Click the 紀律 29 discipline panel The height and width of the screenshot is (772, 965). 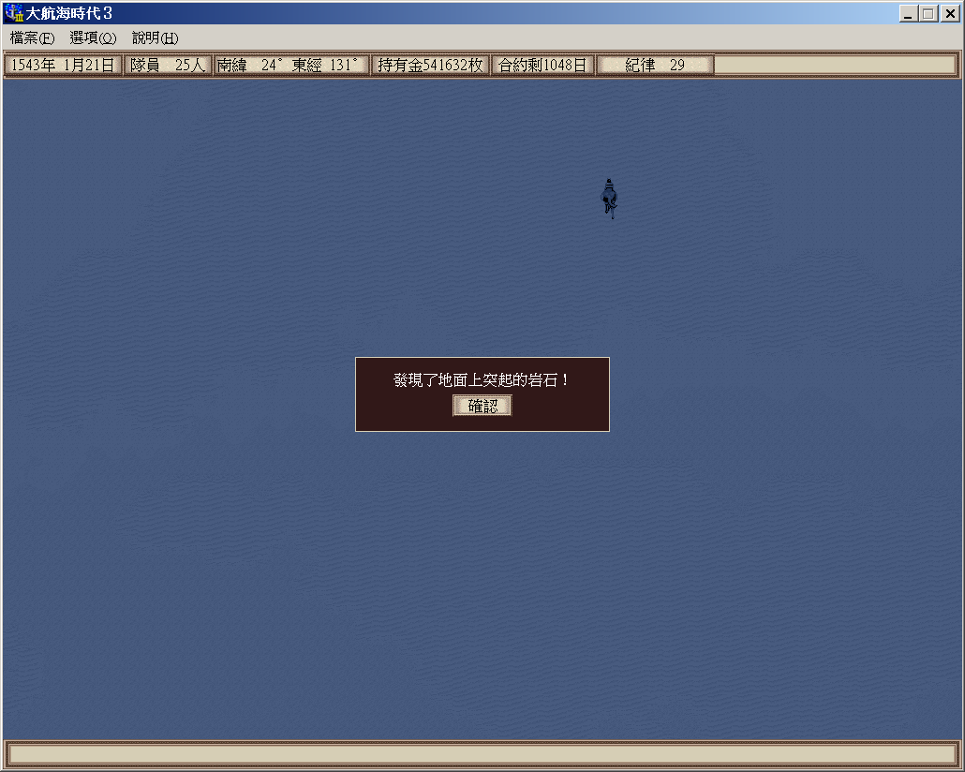655,66
